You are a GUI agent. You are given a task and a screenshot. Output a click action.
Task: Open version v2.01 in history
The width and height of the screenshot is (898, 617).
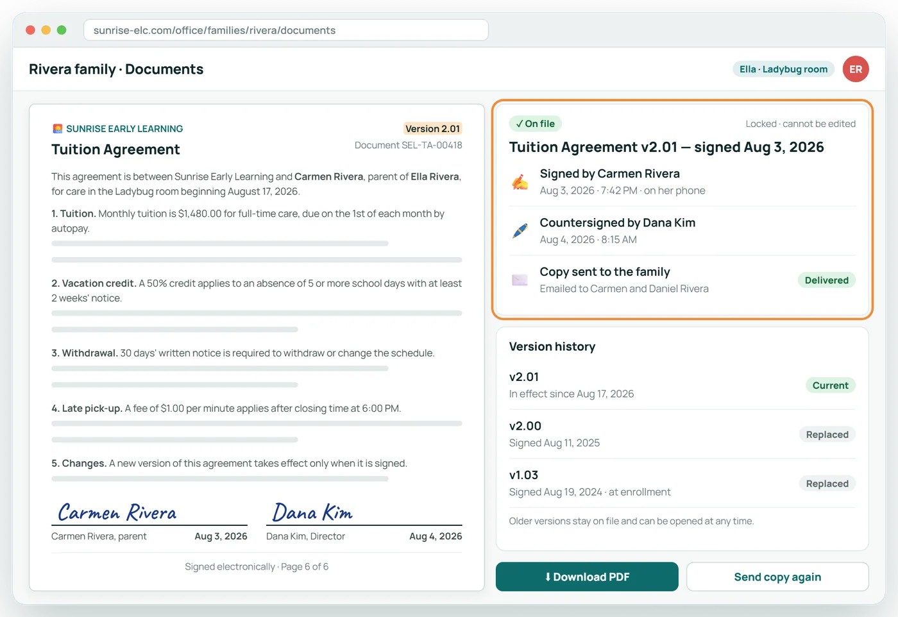[682, 385]
